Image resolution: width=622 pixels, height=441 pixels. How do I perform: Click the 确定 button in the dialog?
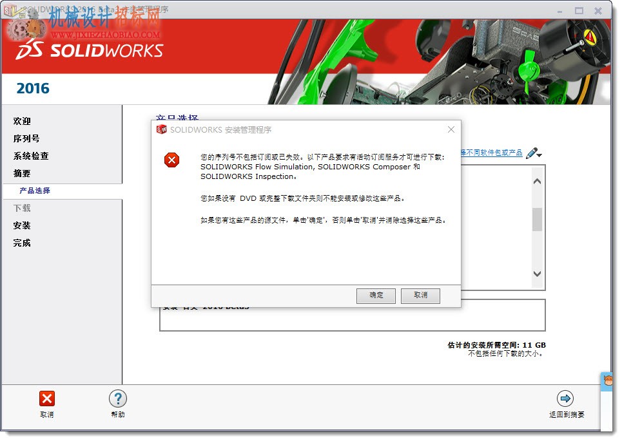[x=376, y=296]
